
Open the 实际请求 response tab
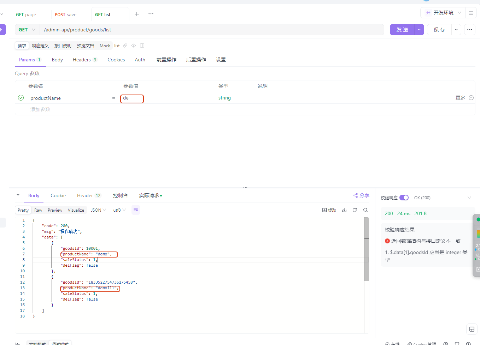point(150,195)
